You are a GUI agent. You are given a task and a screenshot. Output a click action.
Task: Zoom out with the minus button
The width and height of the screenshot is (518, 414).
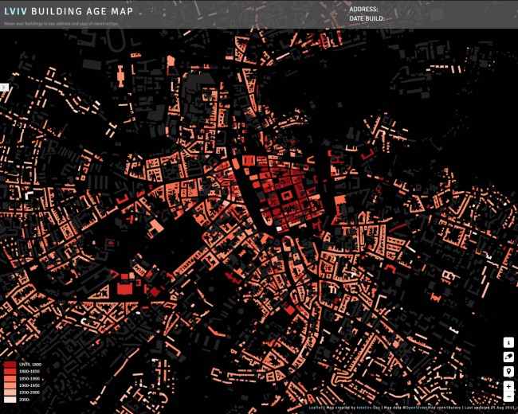pos(508,396)
